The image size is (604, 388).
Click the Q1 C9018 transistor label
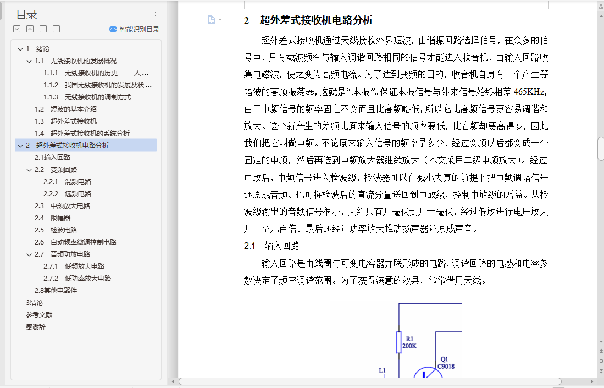click(x=446, y=363)
